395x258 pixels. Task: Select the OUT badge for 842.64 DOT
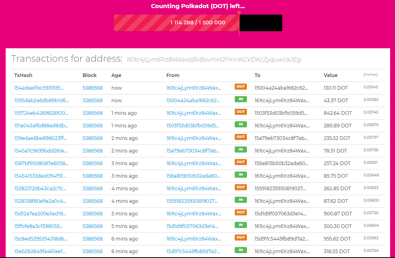pyautogui.click(x=240, y=112)
